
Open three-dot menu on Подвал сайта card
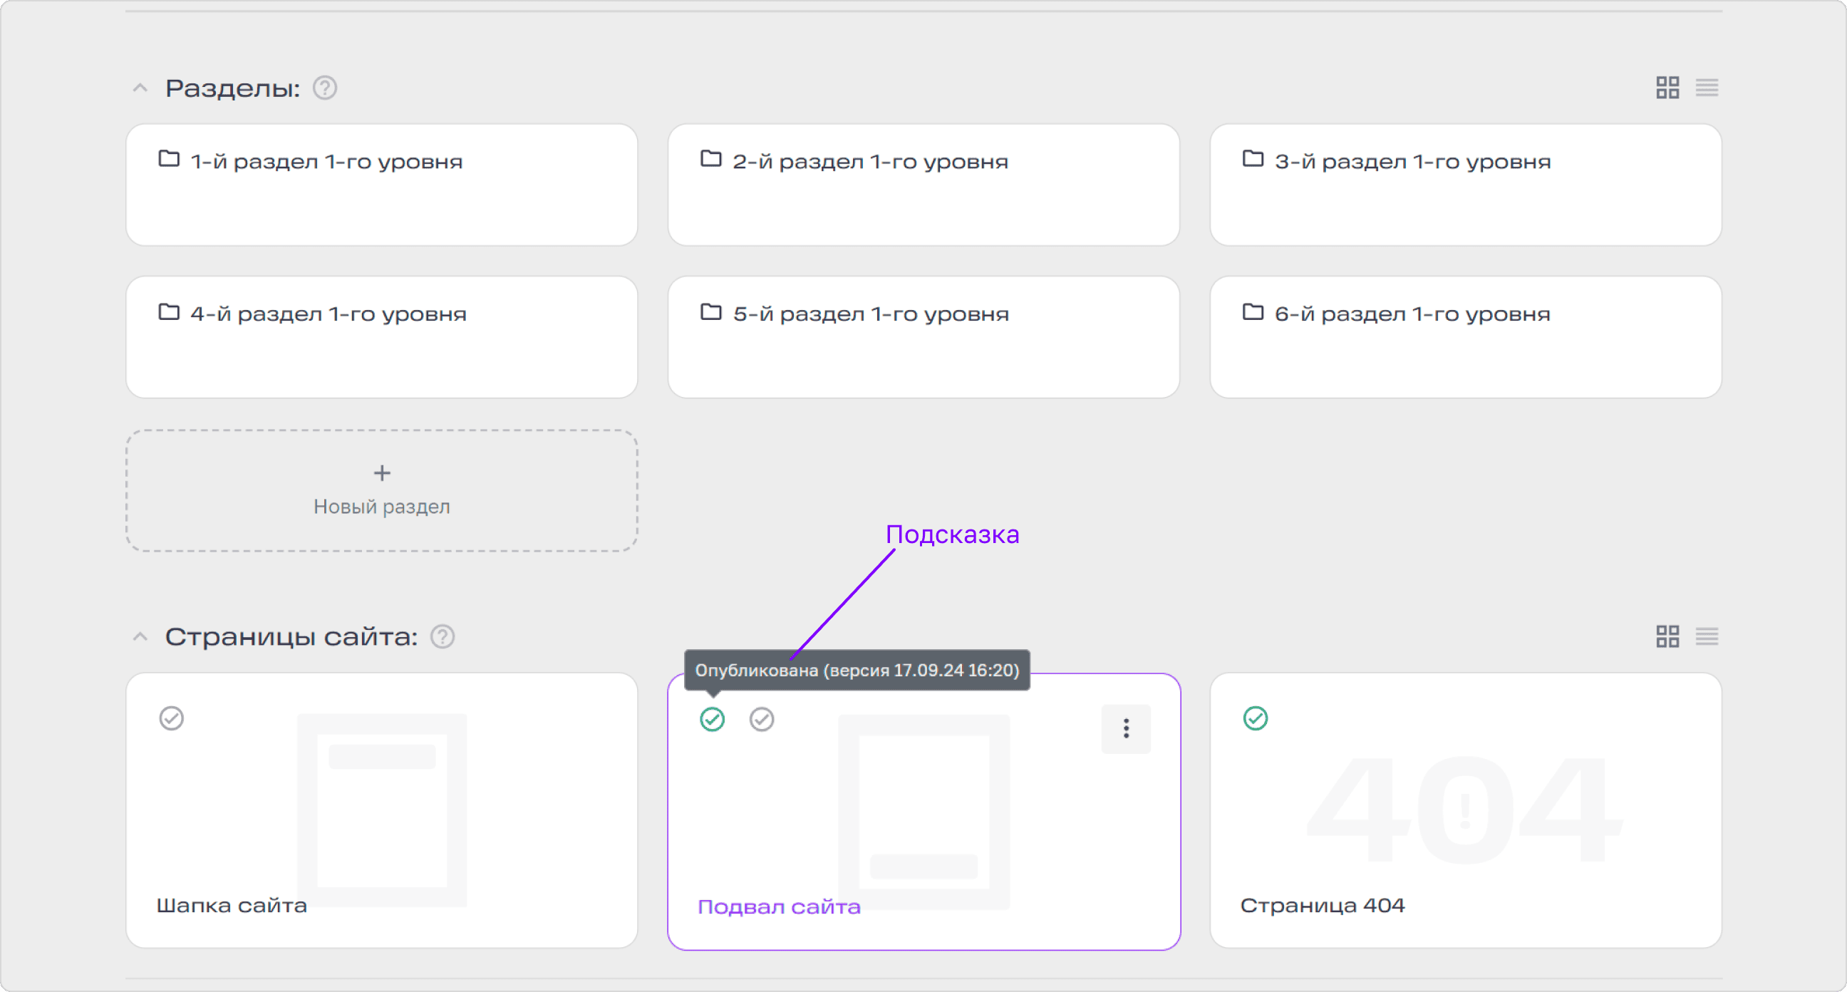point(1126,729)
